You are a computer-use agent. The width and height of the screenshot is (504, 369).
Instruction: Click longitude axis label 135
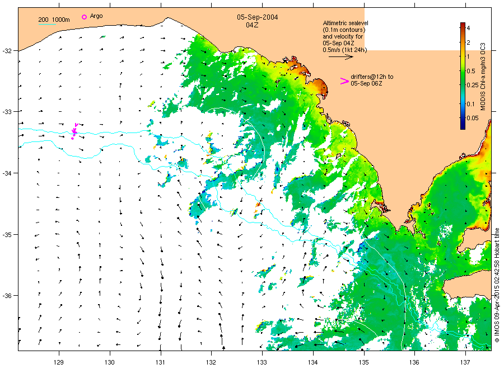click(x=364, y=362)
